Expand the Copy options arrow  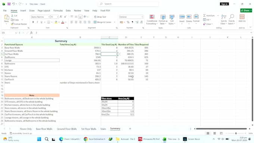pyautogui.click(x=22, y=20)
